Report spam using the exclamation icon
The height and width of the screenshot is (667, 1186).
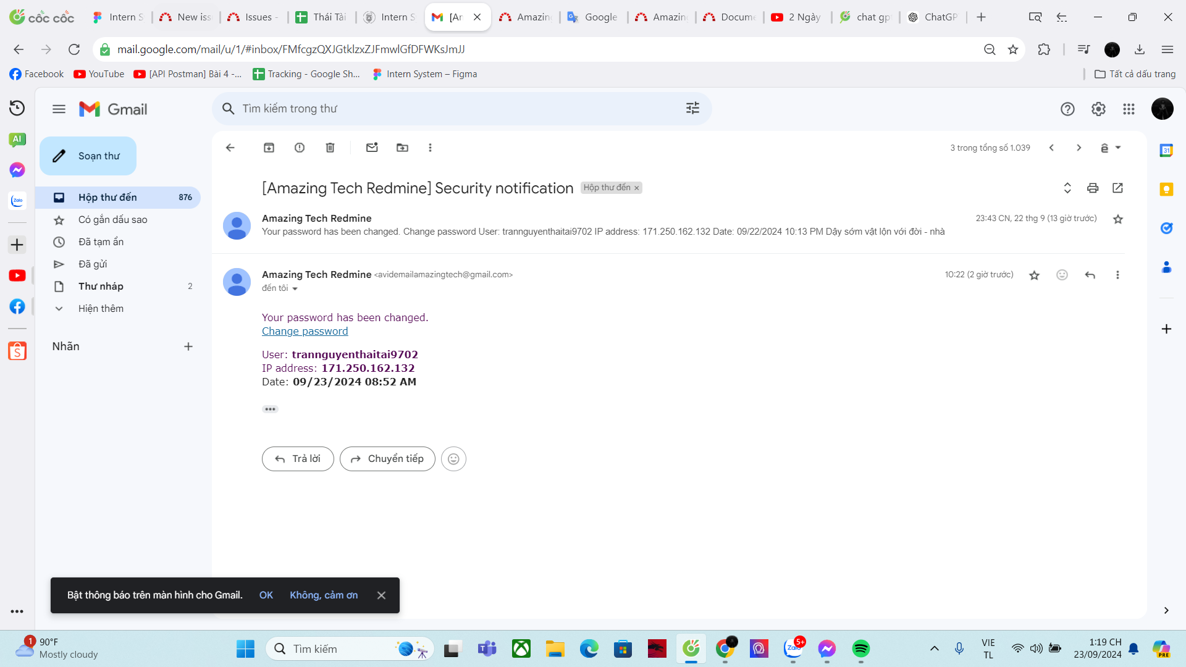[x=300, y=148]
